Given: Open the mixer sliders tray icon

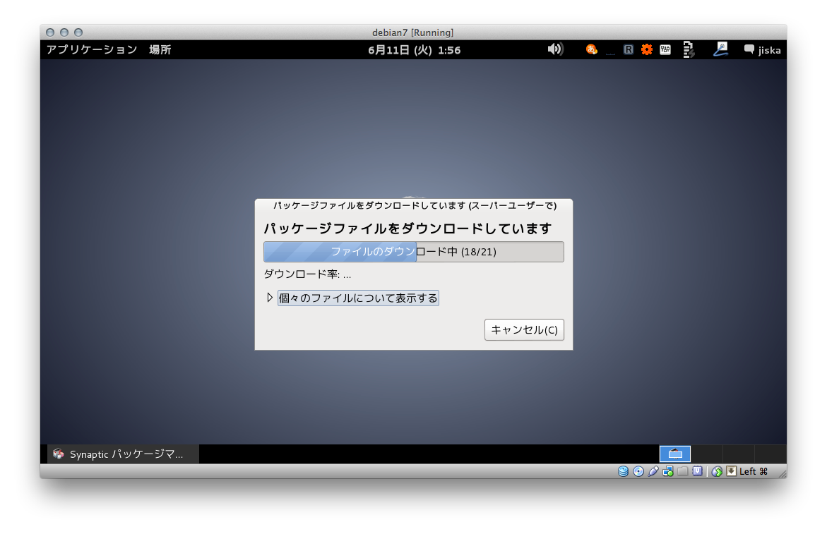Looking at the screenshot, I should pos(665,49).
